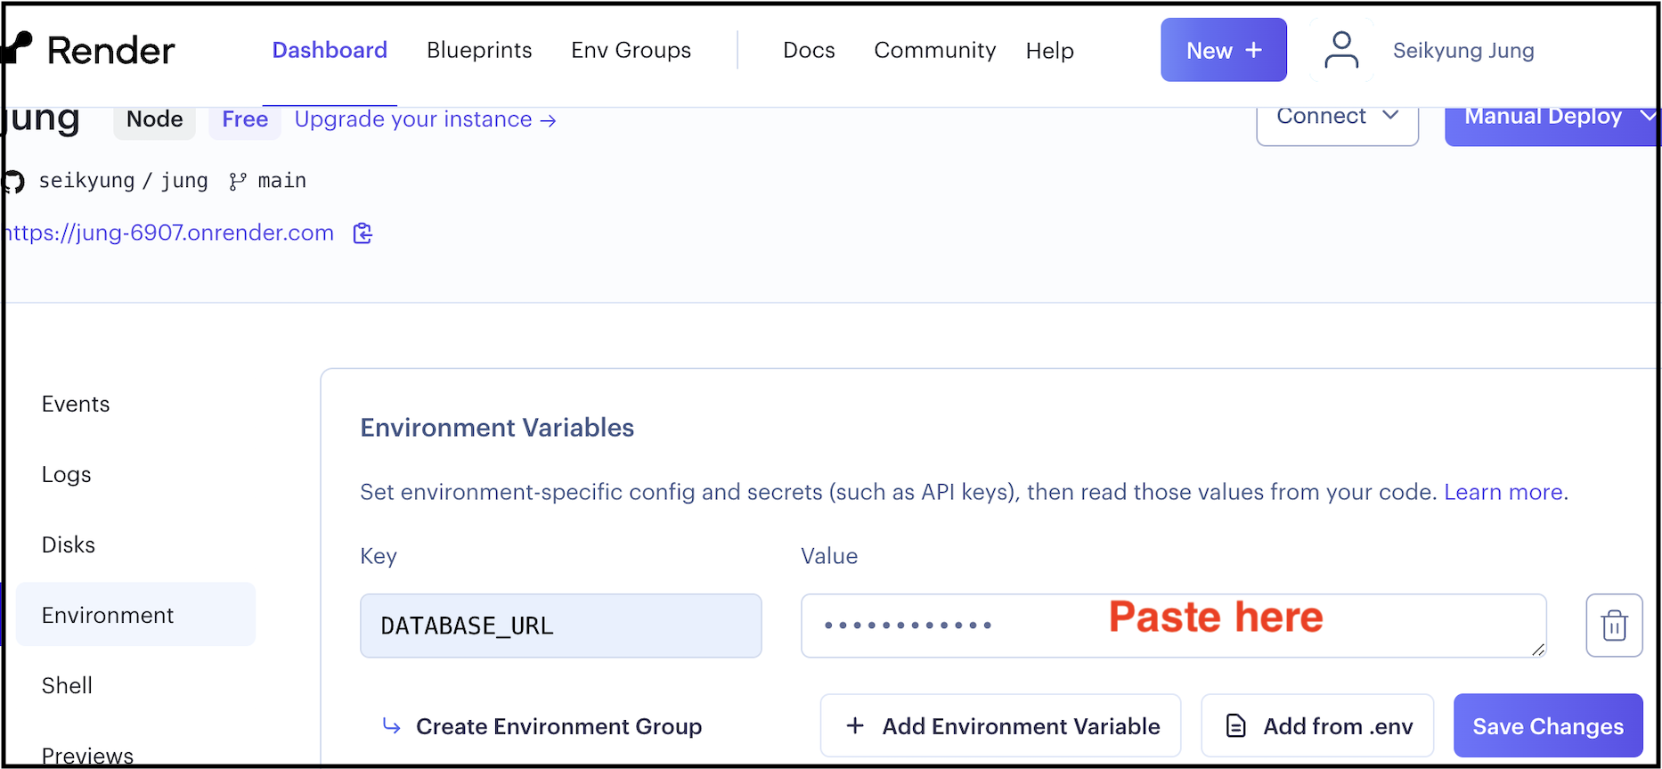This screenshot has width=1662, height=769.
Task: Open Blueprints in top navigation
Action: [479, 50]
